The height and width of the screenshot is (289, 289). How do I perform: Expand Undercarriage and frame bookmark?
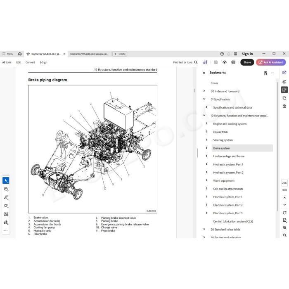206,156
